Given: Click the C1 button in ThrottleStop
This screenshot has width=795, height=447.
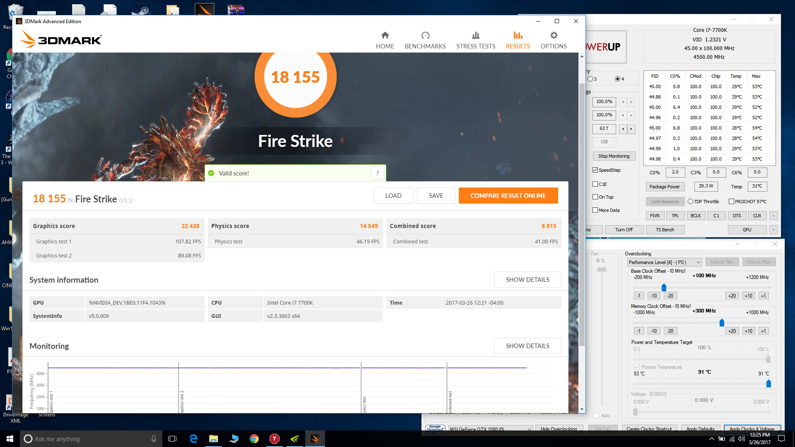Looking at the screenshot, I should tap(716, 216).
